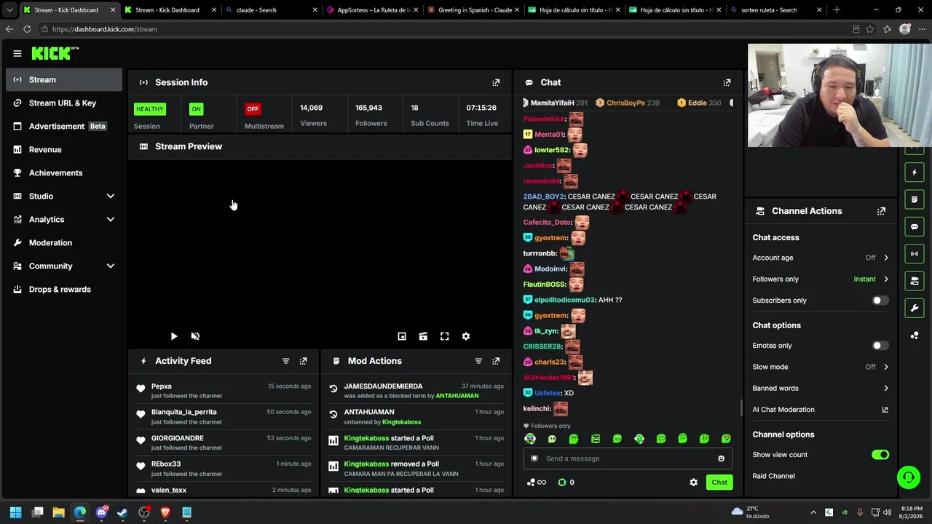Select the Stream item in the sidebar
This screenshot has width=932, height=524.
click(64, 80)
